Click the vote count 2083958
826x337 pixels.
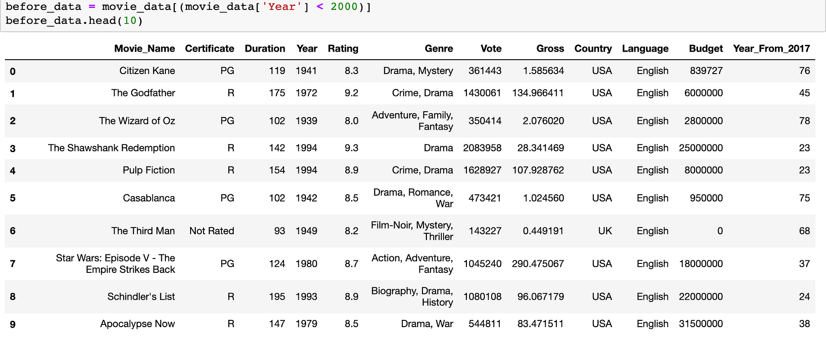[482, 148]
